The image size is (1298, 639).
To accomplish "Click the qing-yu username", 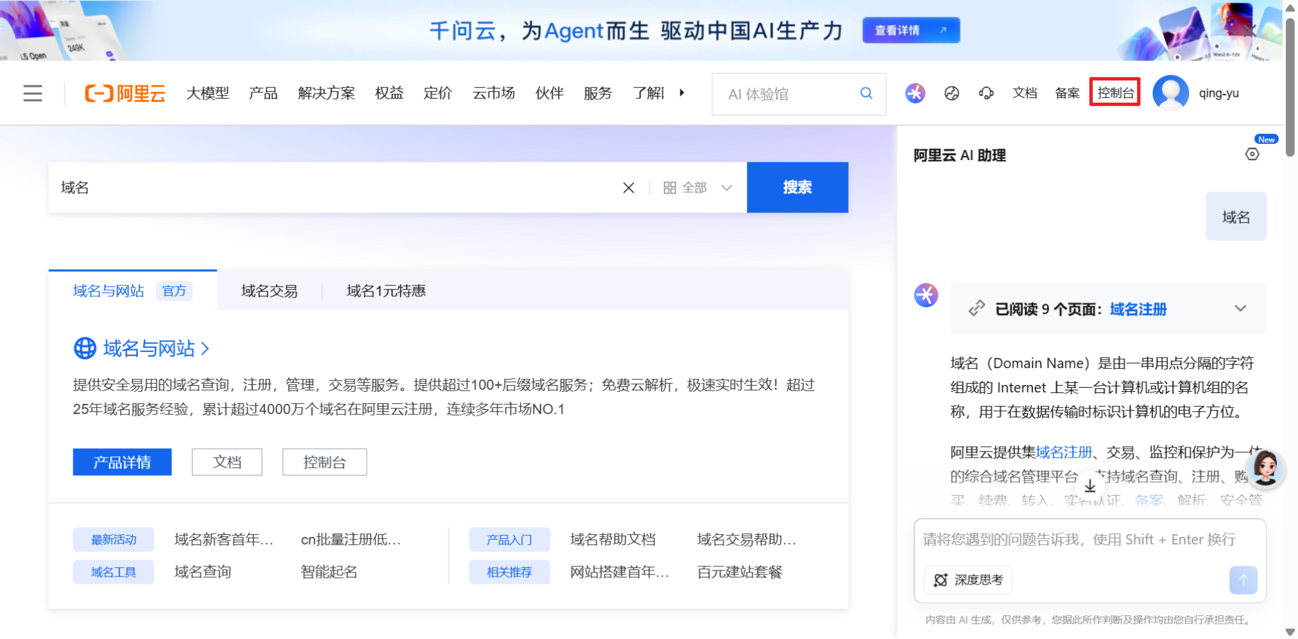I will click(1219, 93).
